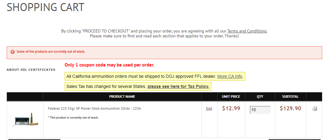The width and height of the screenshot is (324, 140).
Task: Click the red out-of-stock alert icon
Action: pyautogui.click(x=13, y=52)
